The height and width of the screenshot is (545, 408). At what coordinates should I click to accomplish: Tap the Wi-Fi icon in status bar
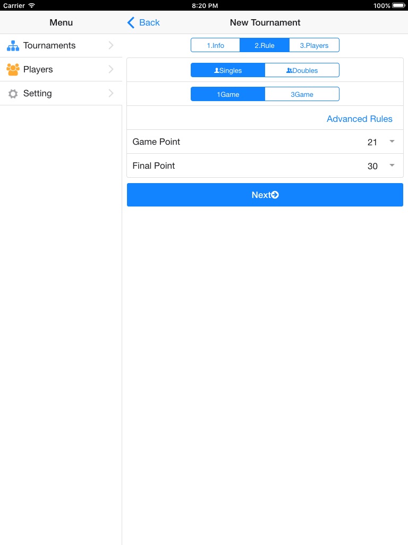[31, 5]
